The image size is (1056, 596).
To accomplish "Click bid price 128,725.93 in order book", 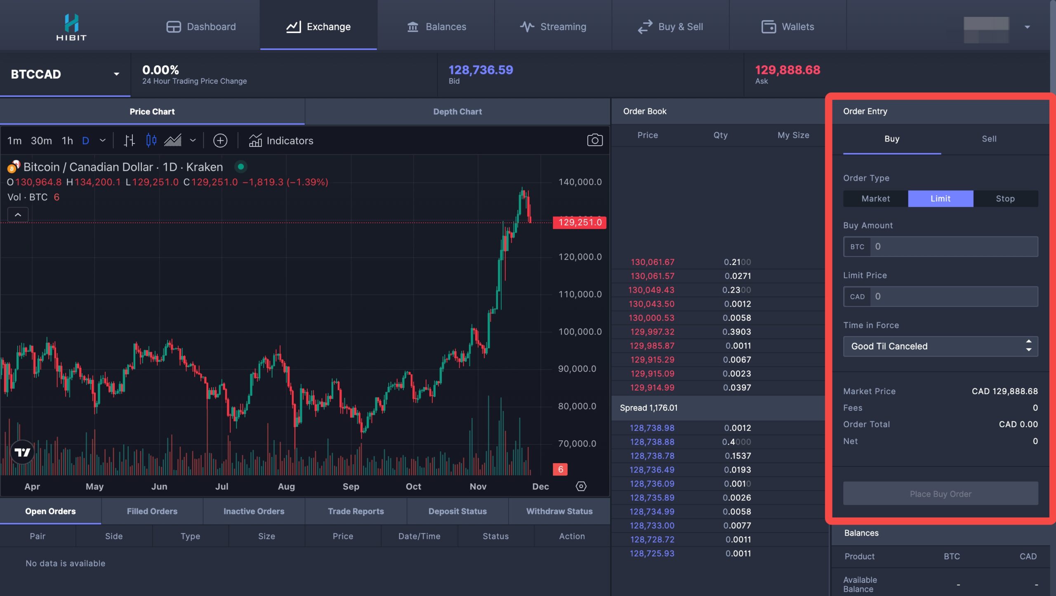I will (652, 553).
